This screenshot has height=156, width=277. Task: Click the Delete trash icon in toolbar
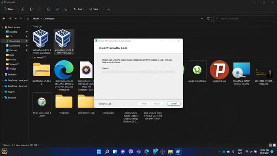(x=66, y=9)
